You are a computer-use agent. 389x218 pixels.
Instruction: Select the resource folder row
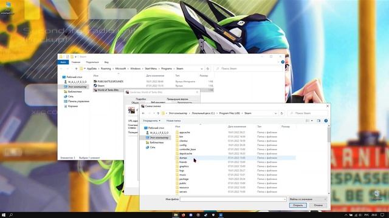point(235,187)
